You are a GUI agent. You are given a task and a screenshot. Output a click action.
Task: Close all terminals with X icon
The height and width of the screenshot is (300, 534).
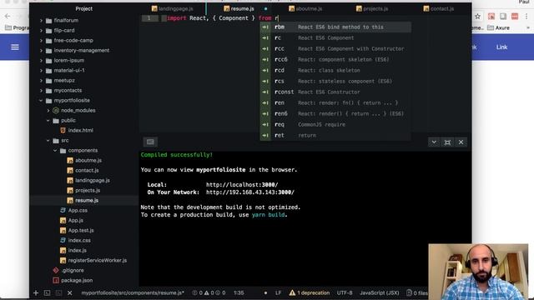(70, 292)
